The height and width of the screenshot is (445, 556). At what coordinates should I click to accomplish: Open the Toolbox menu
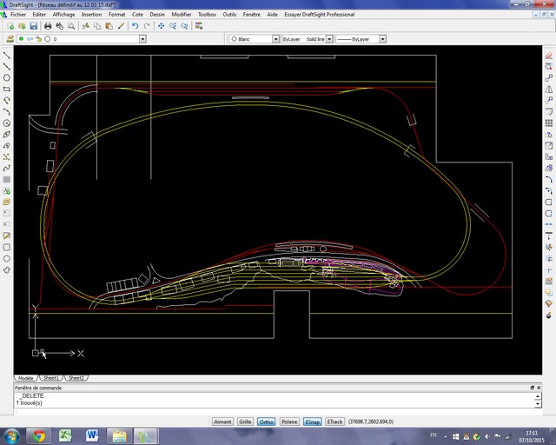click(x=207, y=15)
